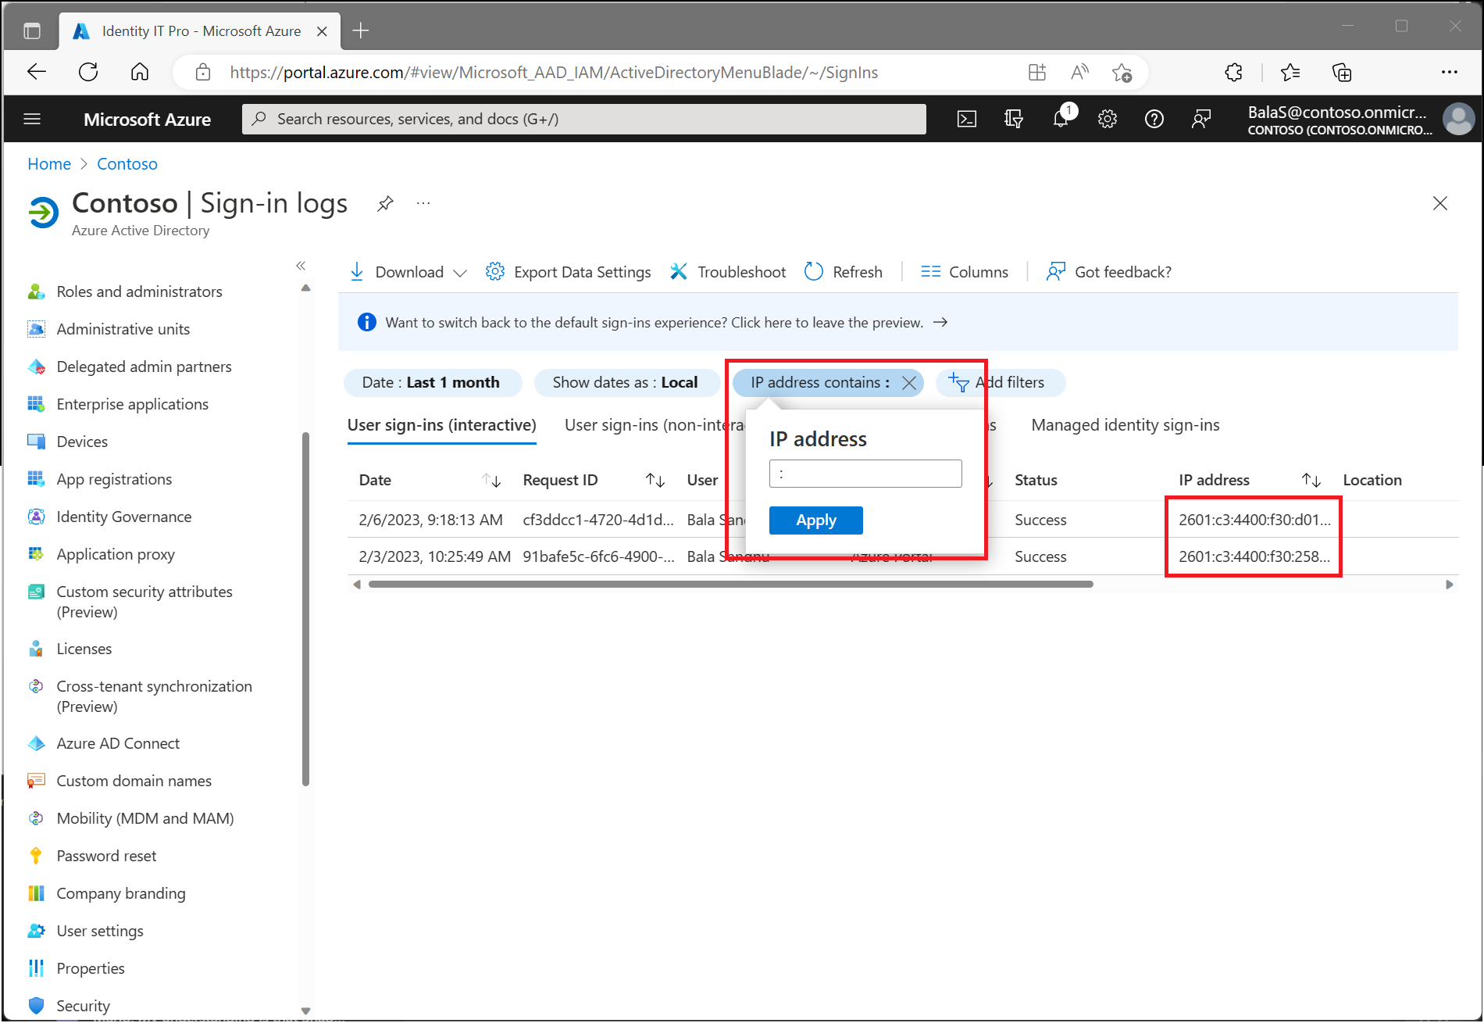
Task: Click the account avatar picture
Action: point(1458,119)
